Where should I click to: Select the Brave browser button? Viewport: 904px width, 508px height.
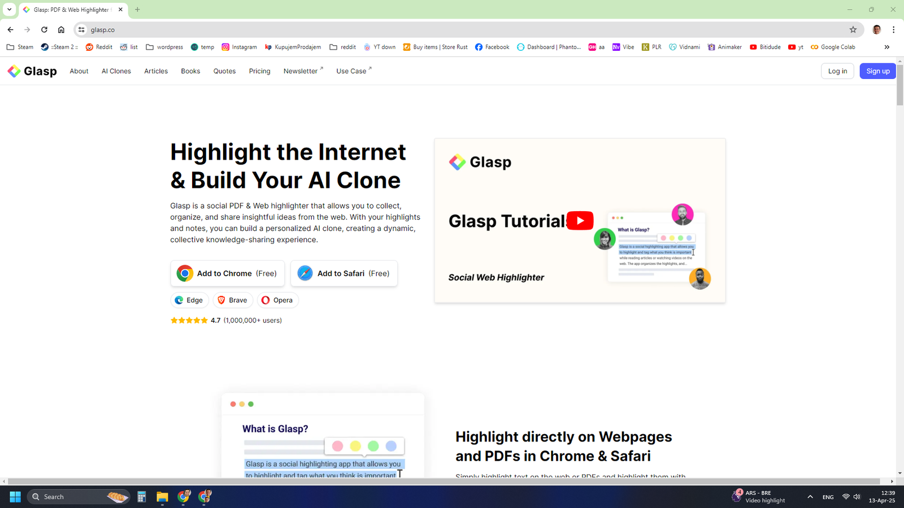pyautogui.click(x=233, y=300)
